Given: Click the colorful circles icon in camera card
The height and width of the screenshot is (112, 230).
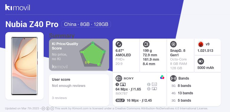Looking at the screenshot, I should tap(162, 77).
